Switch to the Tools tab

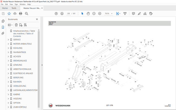tap(14, 8)
